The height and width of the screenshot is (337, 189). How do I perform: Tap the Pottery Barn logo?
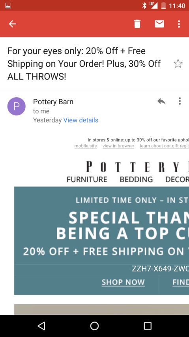point(137,167)
